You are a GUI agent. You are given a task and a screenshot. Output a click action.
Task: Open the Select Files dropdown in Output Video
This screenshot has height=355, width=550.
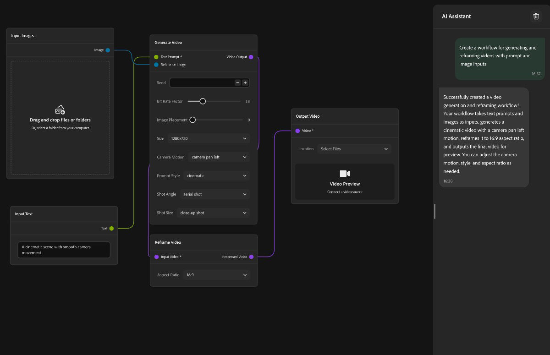[x=354, y=148]
